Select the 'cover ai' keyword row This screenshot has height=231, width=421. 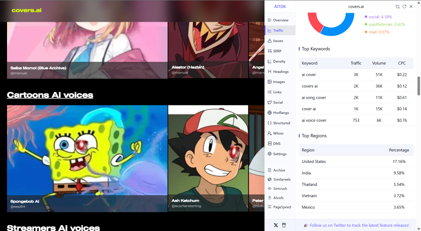click(x=356, y=109)
